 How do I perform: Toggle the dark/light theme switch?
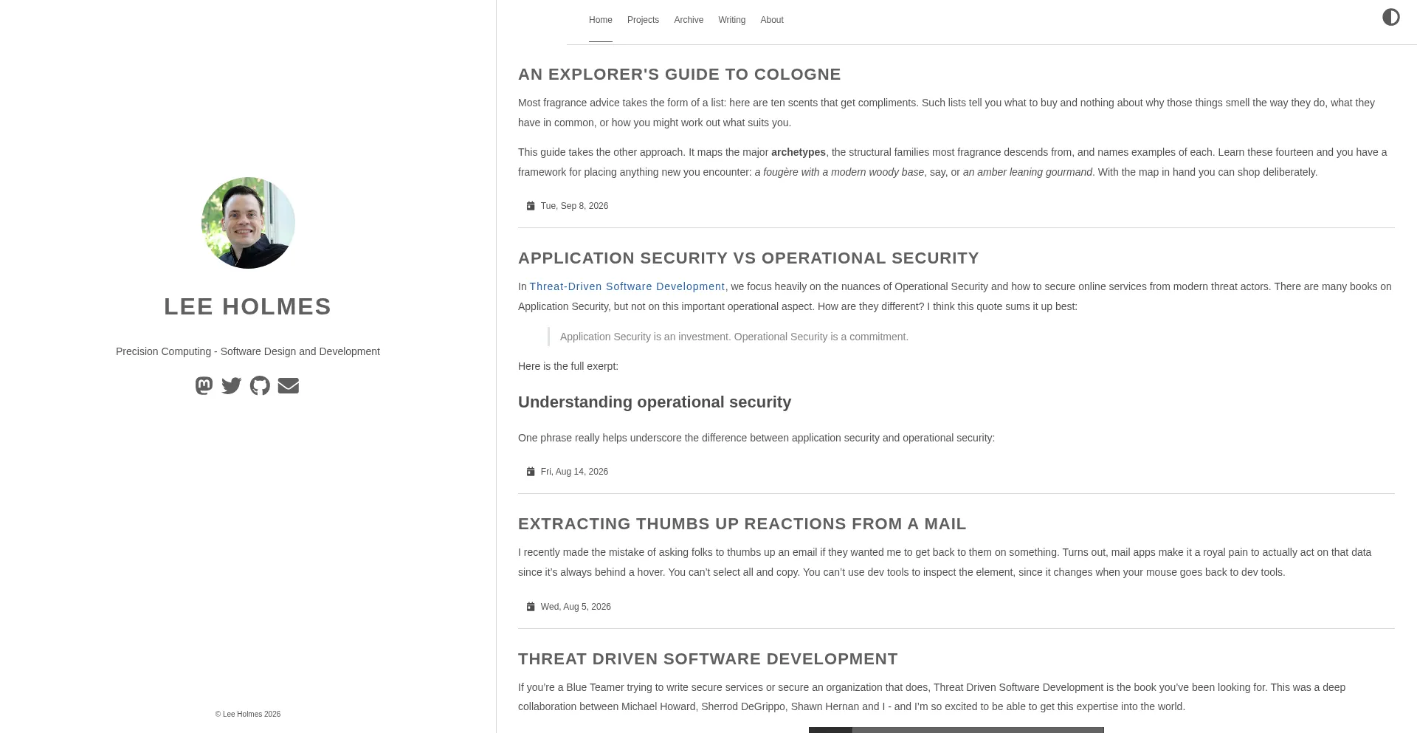(1390, 17)
